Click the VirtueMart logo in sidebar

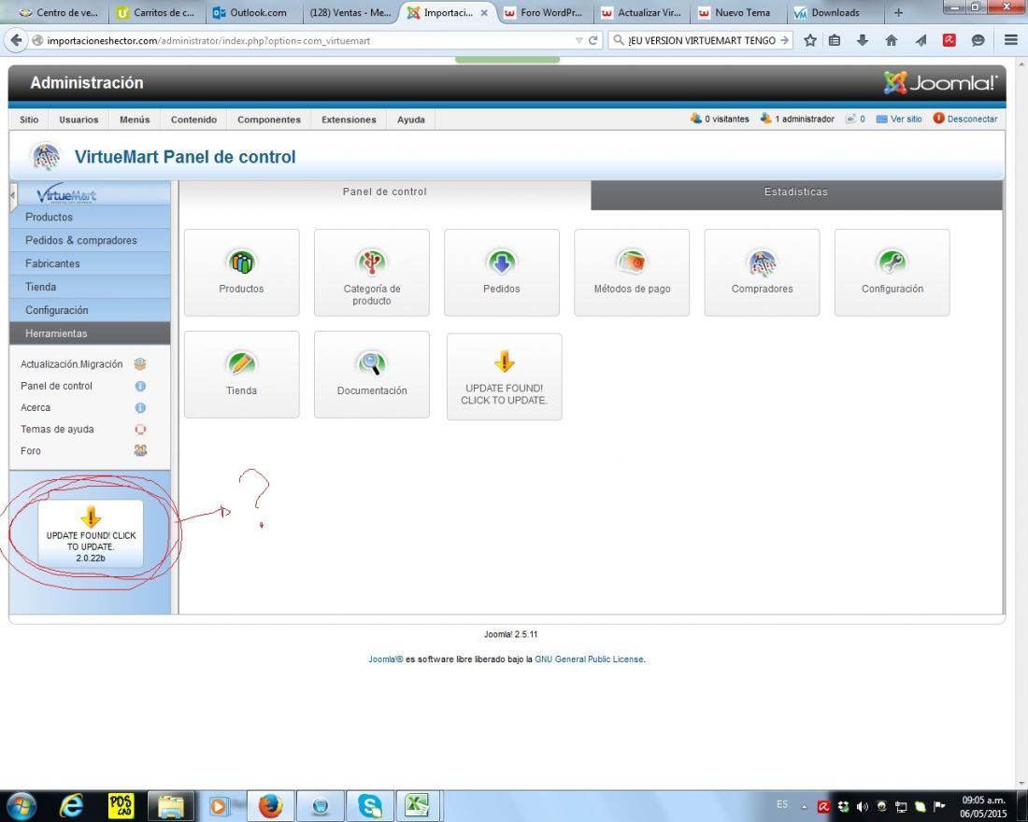pyautogui.click(x=66, y=194)
